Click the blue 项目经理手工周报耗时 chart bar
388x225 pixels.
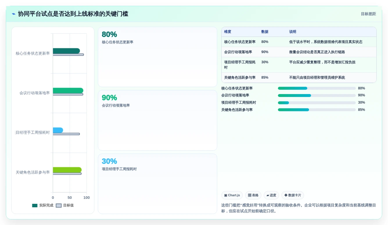click(58, 130)
